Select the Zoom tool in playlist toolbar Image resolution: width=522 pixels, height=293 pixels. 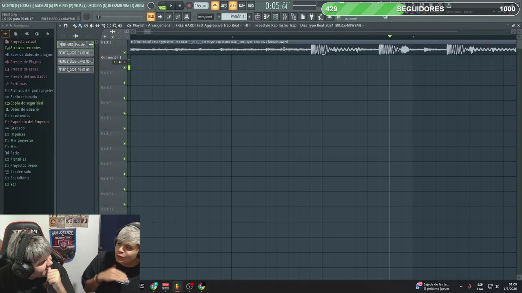pos(115,26)
